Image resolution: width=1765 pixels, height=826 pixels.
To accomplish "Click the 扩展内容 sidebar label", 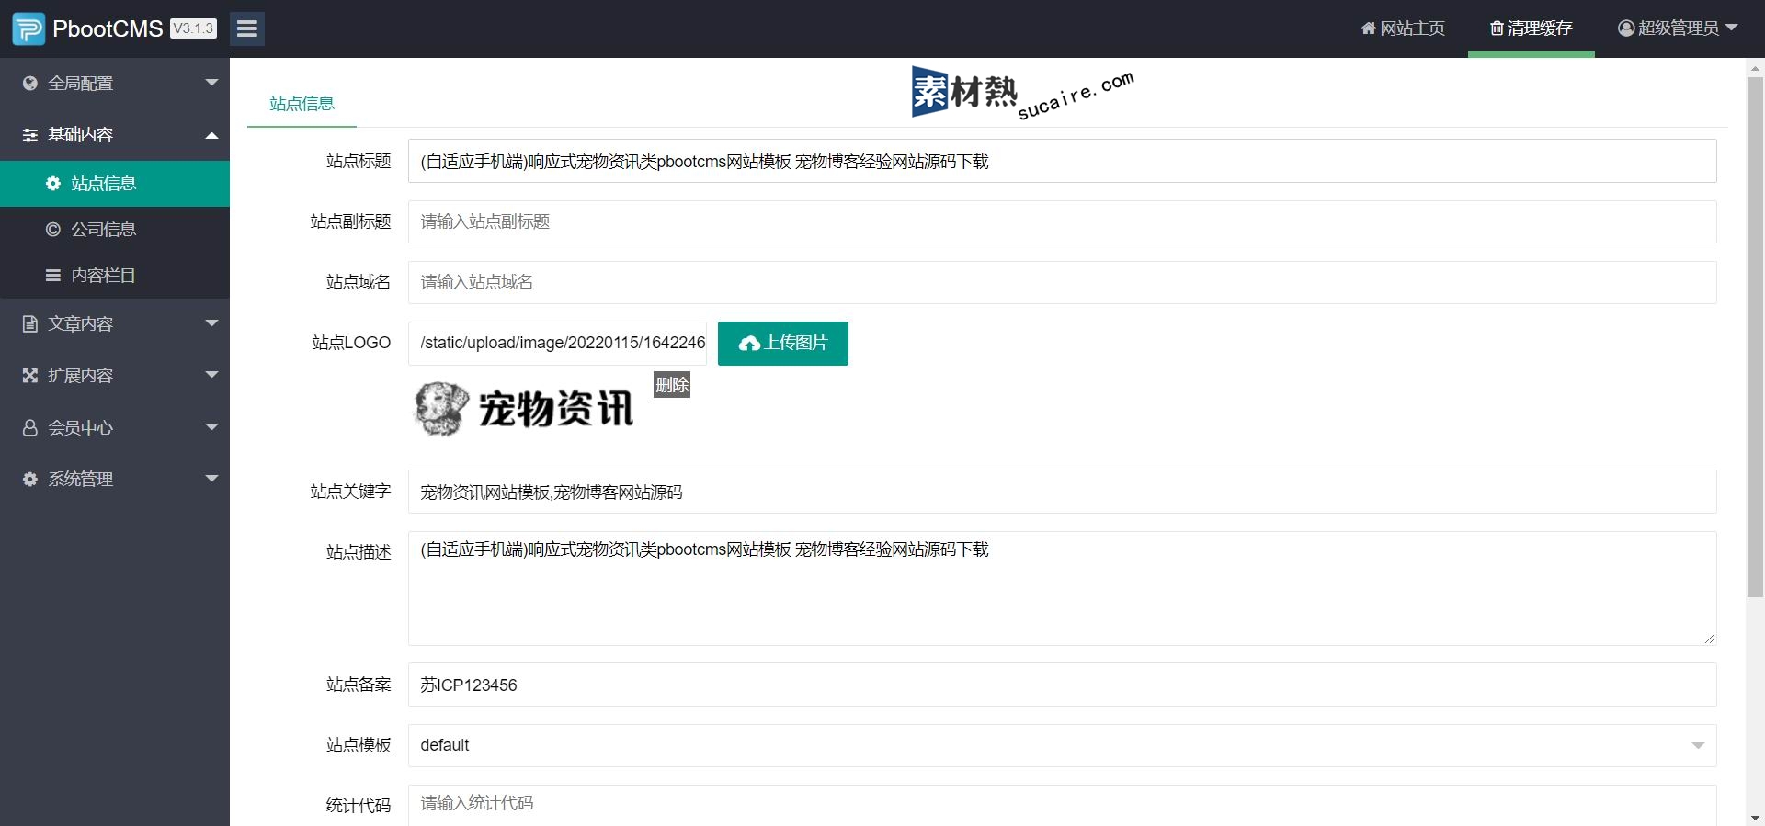I will tap(81, 376).
